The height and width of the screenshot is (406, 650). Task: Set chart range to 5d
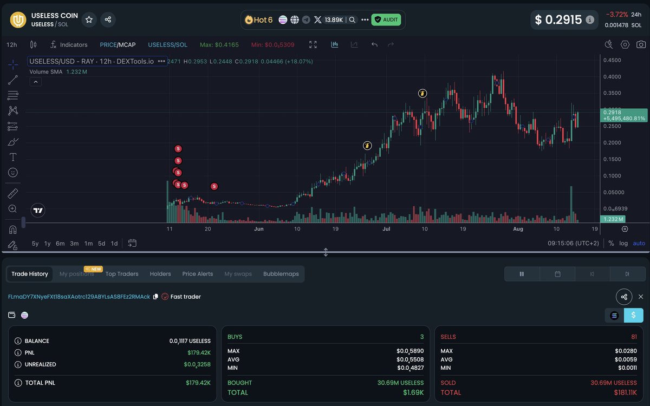[101, 244]
